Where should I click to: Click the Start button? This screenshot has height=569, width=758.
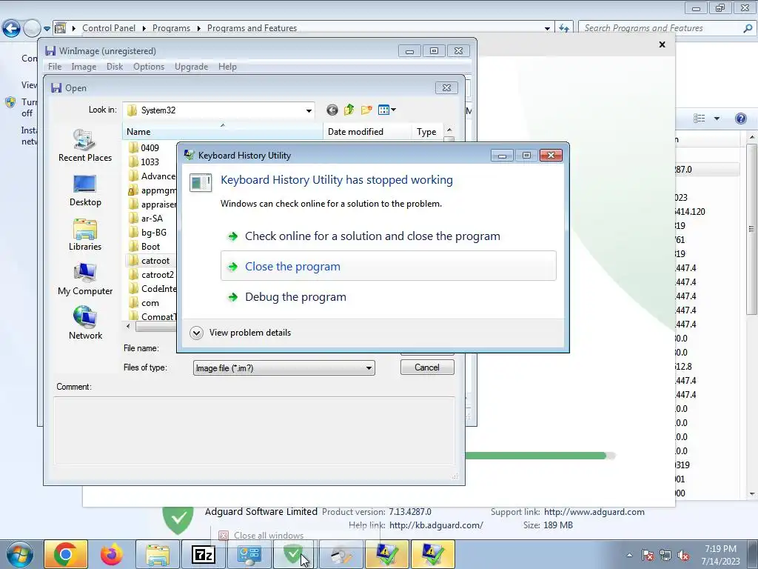point(19,554)
